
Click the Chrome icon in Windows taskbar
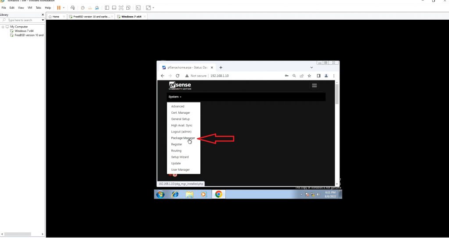218,194
